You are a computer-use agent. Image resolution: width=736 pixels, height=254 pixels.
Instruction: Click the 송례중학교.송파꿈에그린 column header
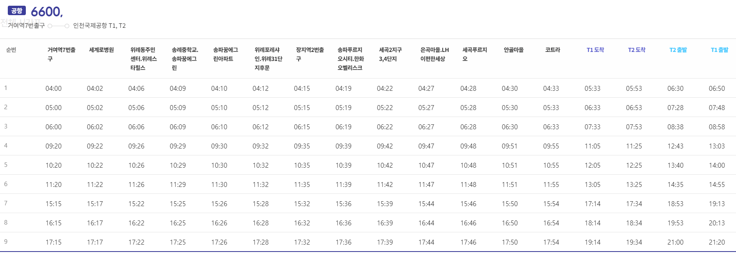[185, 59]
